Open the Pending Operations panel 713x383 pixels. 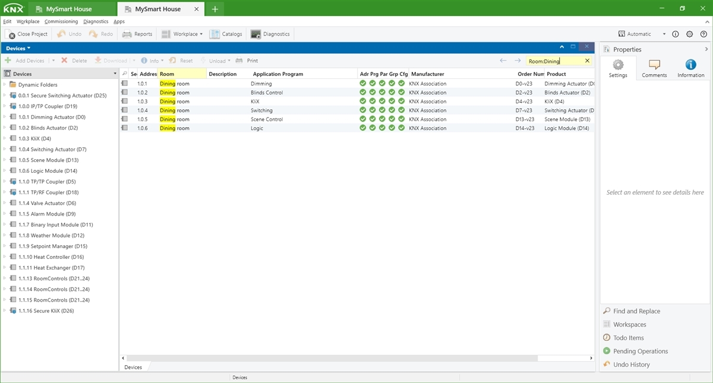641,351
